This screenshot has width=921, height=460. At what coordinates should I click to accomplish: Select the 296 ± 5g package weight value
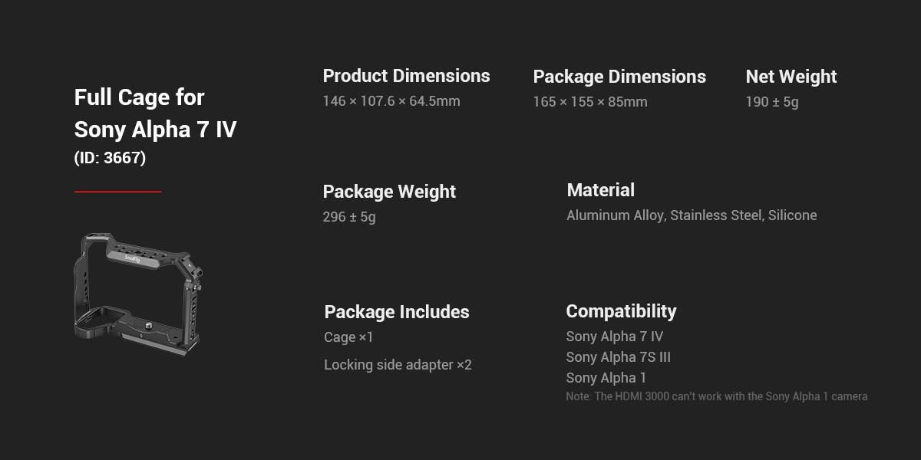(349, 217)
